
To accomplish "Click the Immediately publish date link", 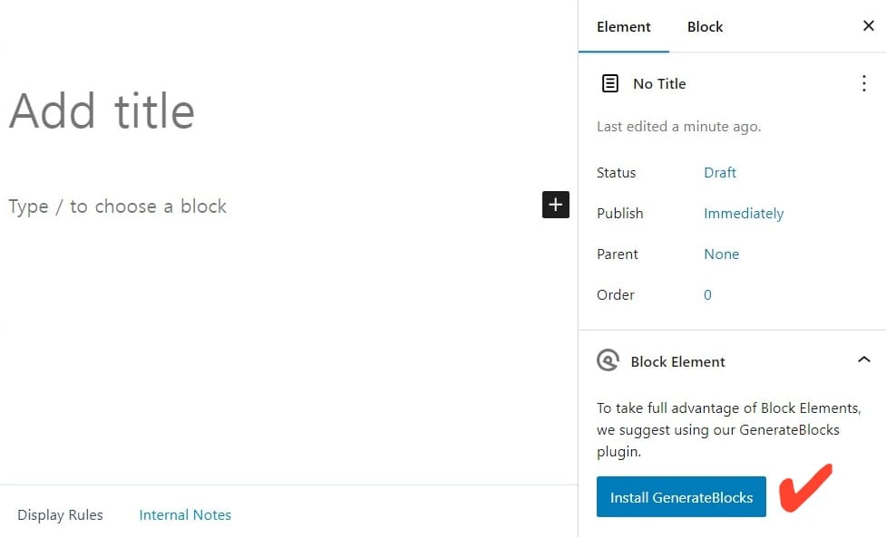I will (x=744, y=213).
